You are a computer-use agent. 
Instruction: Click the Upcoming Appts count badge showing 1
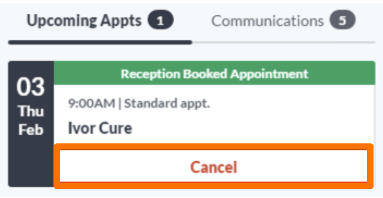click(160, 20)
